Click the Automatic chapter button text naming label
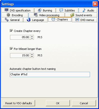Image resolution: width=99 pixels, height=109 pixels. [33, 69]
